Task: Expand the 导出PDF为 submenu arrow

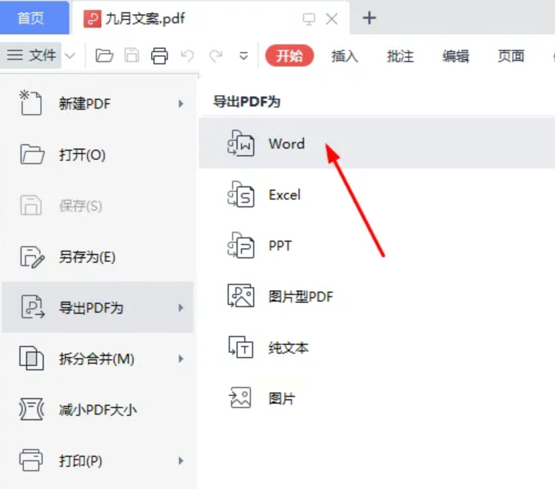Action: 181,308
